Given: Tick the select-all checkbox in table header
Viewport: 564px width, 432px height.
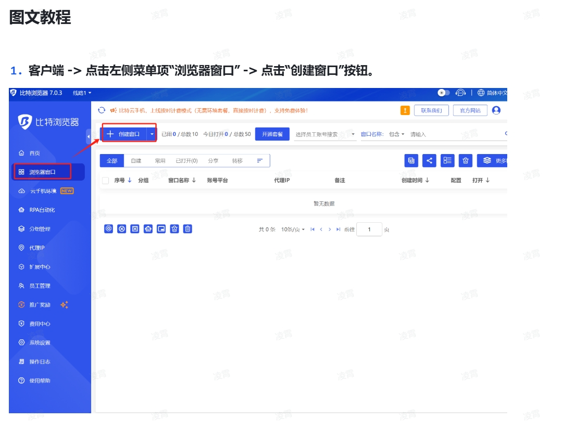Looking at the screenshot, I should (106, 181).
